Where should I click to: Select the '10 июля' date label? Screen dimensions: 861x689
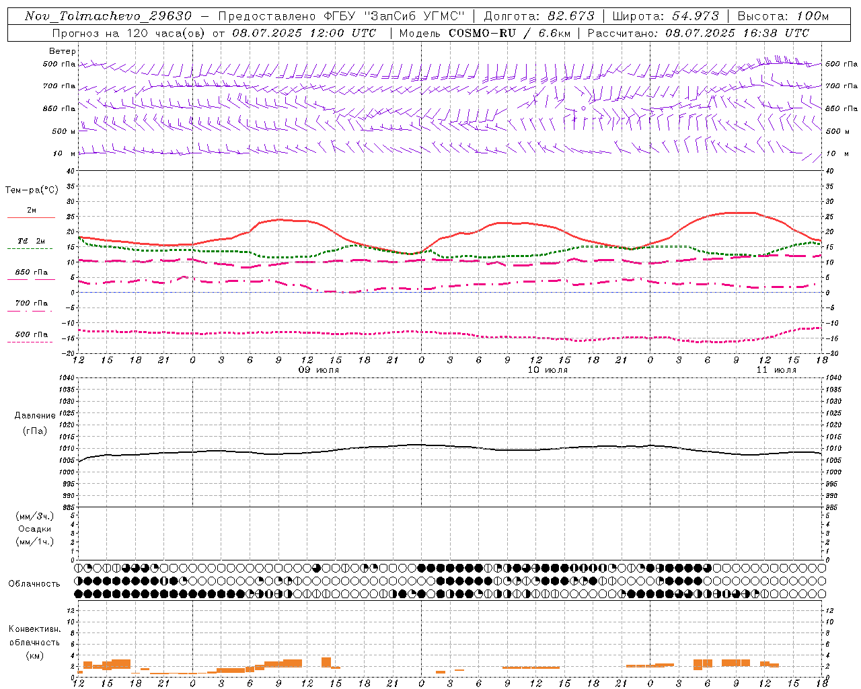point(548,370)
